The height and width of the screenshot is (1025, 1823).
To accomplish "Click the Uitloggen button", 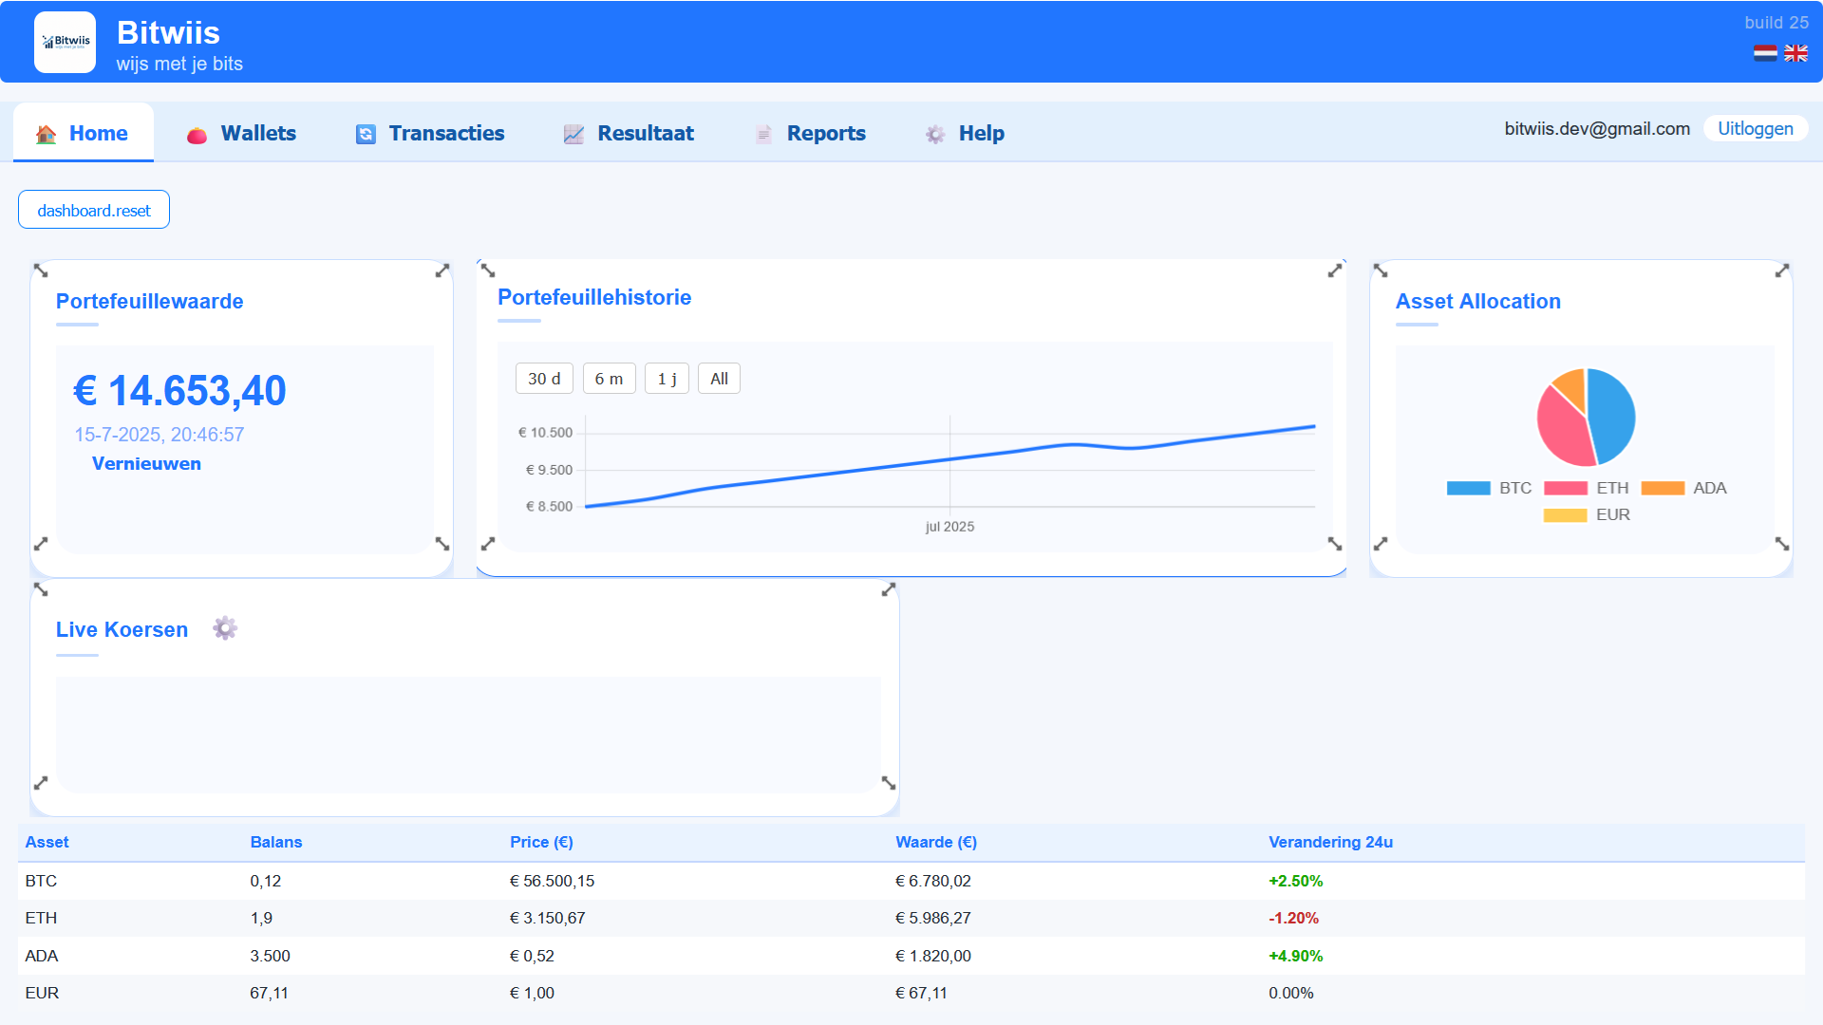I will (x=1755, y=128).
